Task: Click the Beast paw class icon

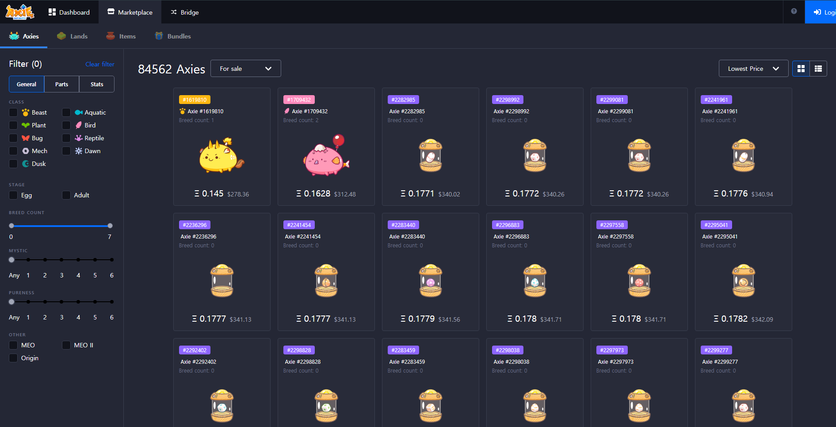Action: point(26,112)
